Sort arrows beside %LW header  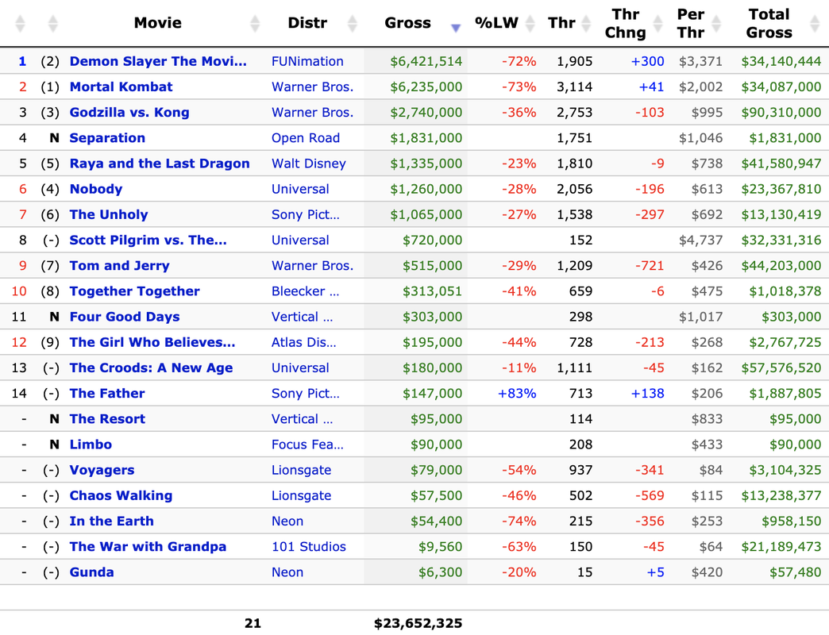530,23
